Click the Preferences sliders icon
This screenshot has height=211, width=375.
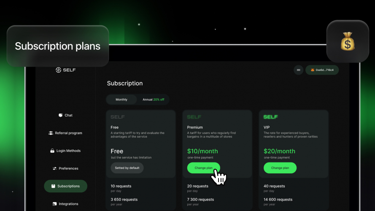[x=54, y=168]
